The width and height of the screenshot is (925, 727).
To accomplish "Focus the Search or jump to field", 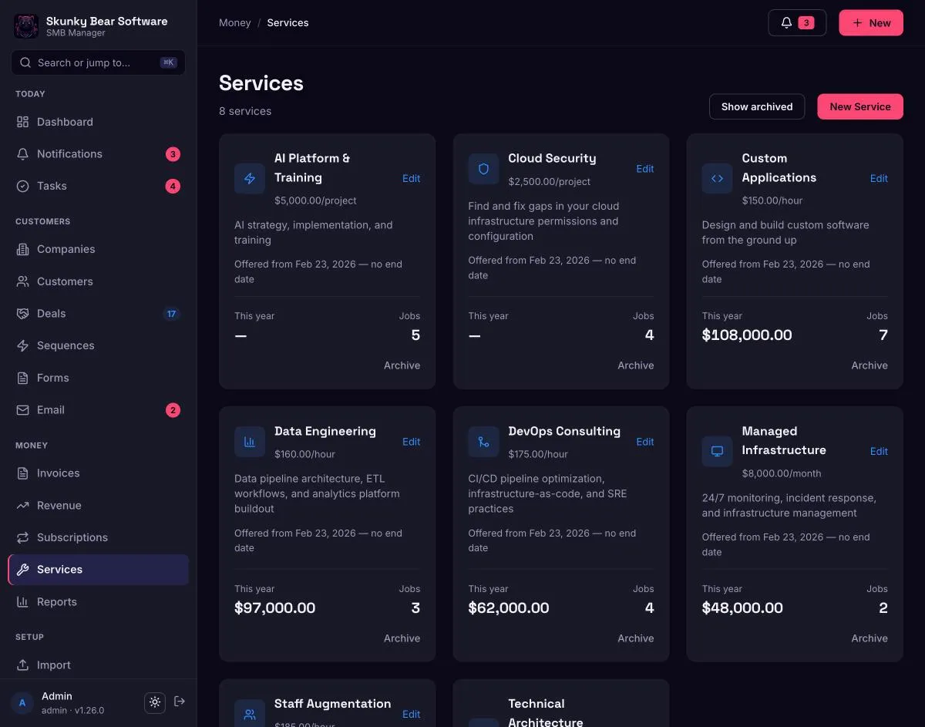I will 98,62.
